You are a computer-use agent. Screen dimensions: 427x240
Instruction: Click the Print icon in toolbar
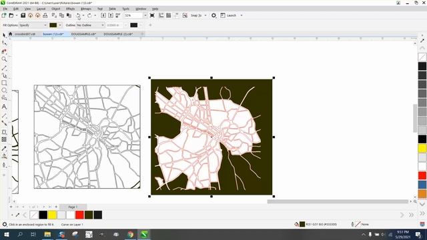45,15
